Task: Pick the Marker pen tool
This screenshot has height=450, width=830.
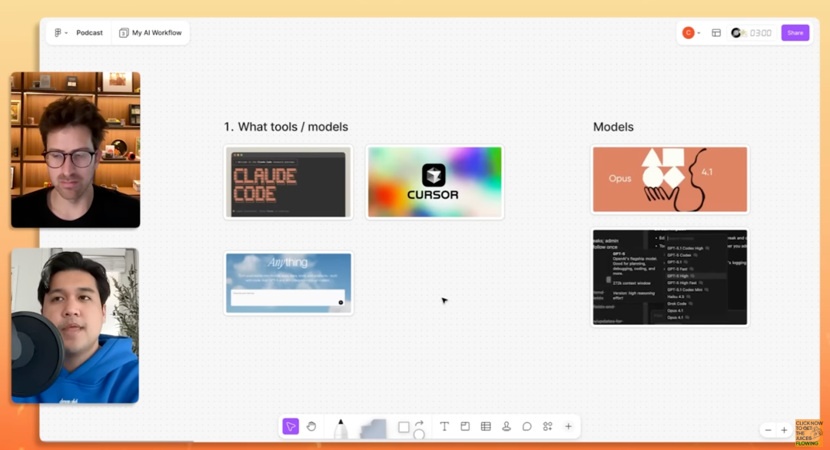Action: (341, 428)
